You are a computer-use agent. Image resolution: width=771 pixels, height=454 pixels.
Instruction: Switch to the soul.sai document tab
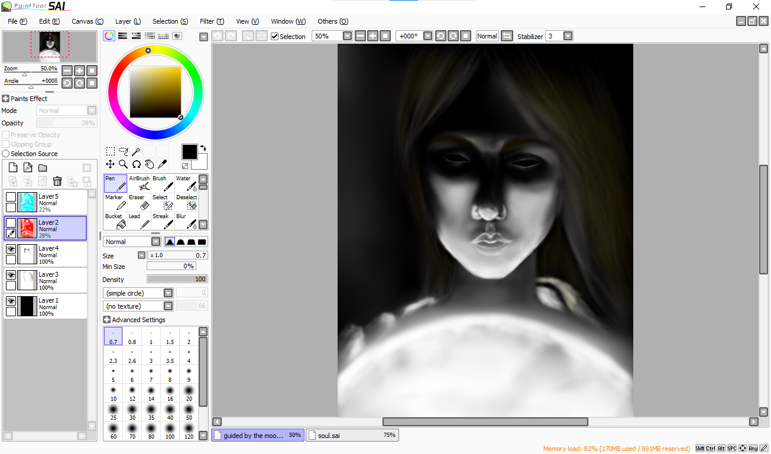pos(352,435)
